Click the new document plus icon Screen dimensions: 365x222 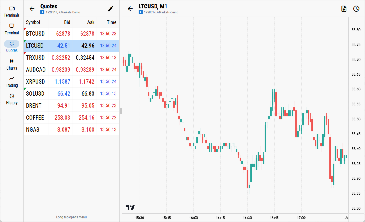tap(344, 9)
